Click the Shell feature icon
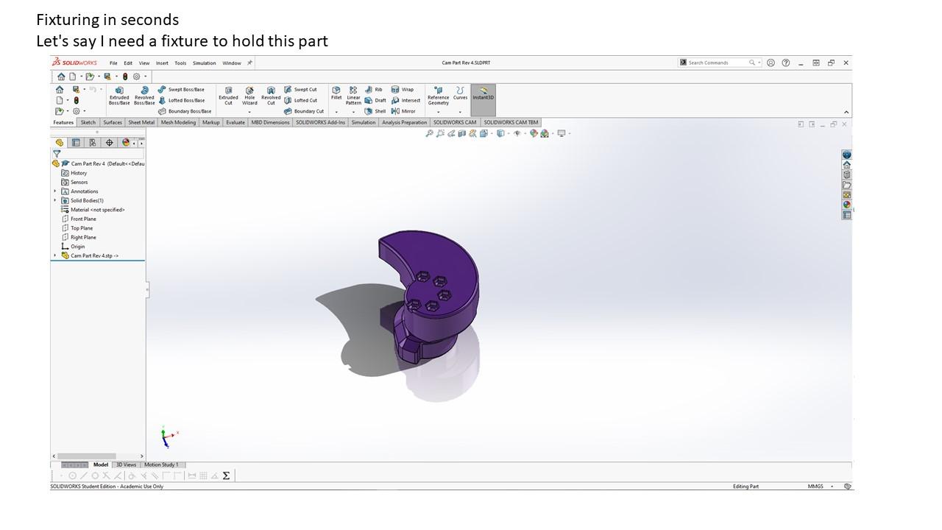This screenshot has height=530, width=942. point(375,111)
